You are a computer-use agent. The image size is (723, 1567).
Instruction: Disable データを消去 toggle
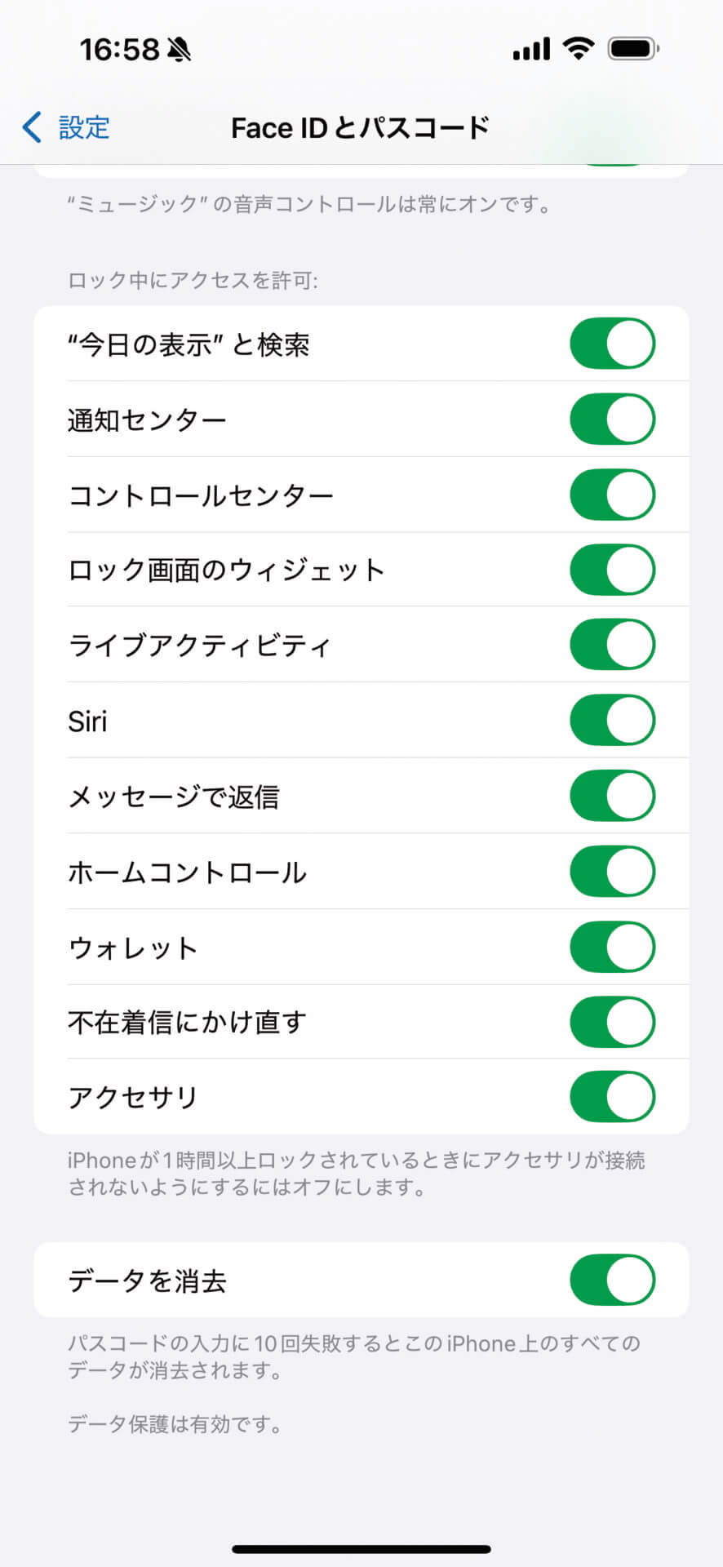pos(612,1280)
